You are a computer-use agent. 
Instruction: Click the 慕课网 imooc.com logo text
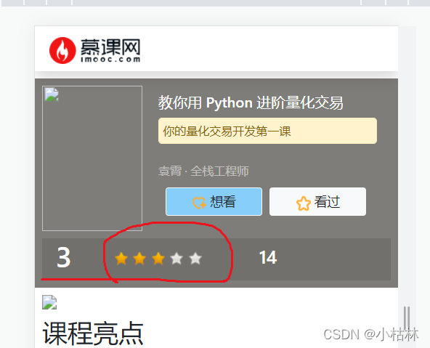point(110,50)
